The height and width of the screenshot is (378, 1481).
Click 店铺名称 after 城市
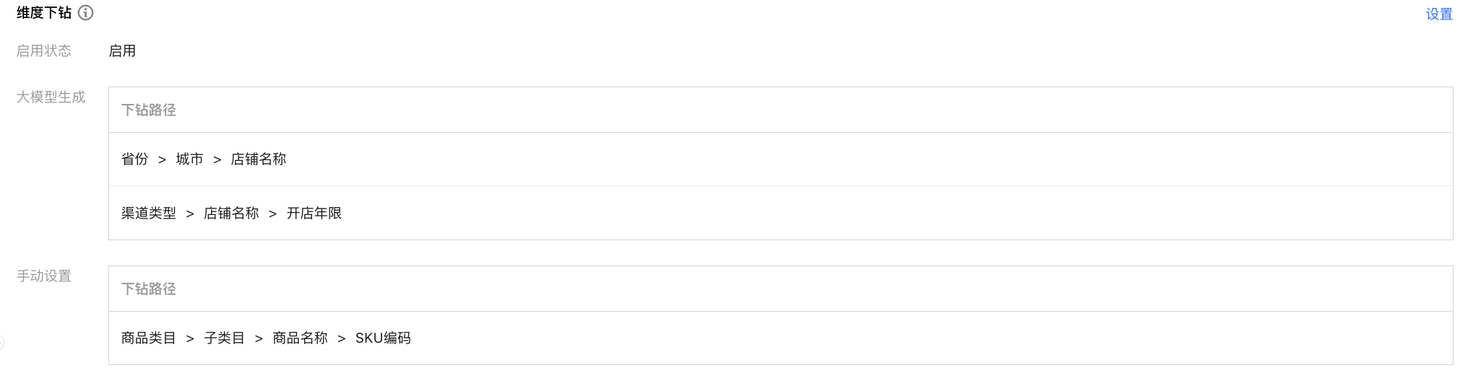pyautogui.click(x=259, y=159)
